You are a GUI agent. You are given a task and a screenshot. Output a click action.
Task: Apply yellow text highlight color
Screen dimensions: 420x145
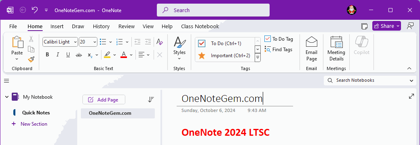(107, 55)
